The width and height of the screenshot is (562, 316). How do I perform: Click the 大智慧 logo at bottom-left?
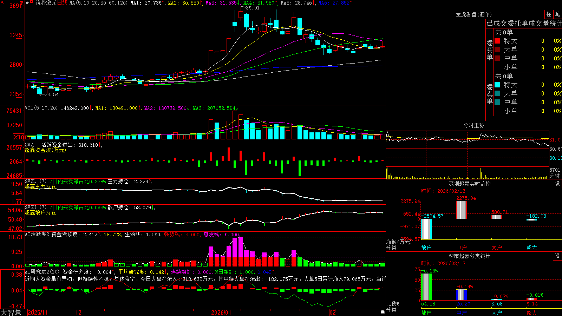click(11, 312)
